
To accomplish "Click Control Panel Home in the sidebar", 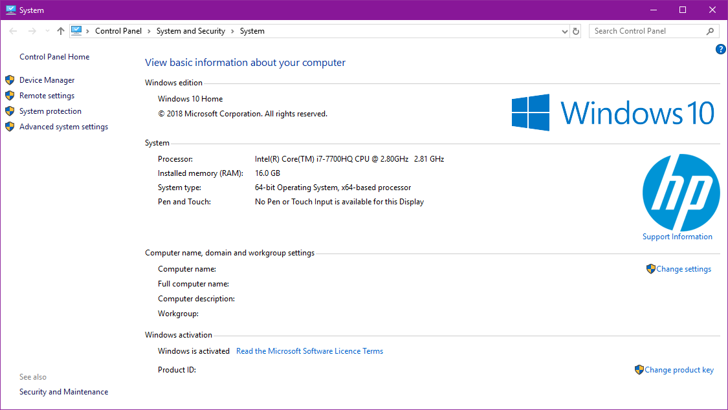I will [x=54, y=56].
